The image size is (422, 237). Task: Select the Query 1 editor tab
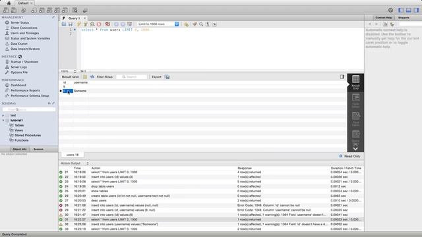(74, 18)
